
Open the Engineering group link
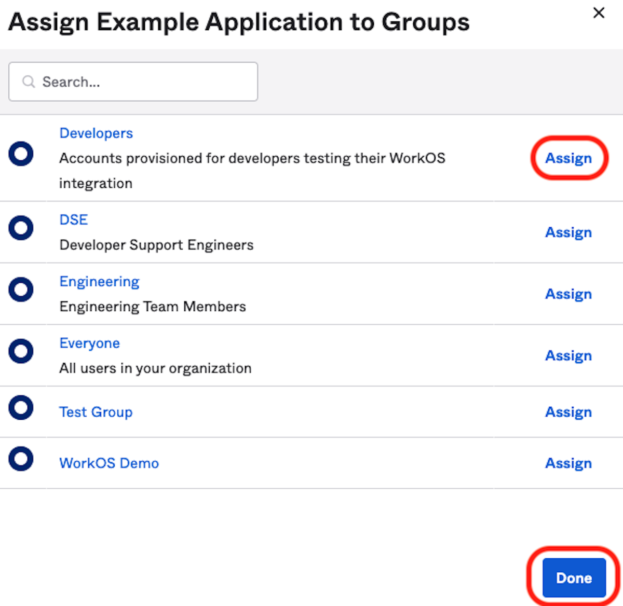tap(99, 282)
